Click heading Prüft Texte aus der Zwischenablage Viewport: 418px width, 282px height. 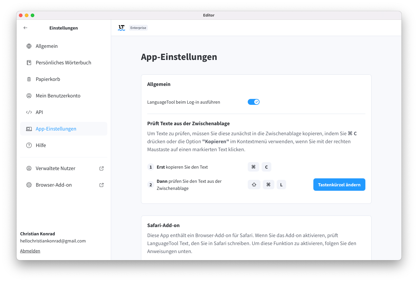click(188, 123)
